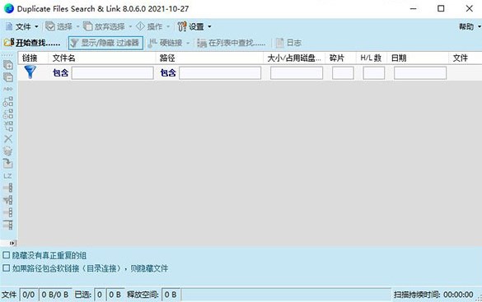Check the 如果路径包含软链接 hide files option

pos(6,268)
